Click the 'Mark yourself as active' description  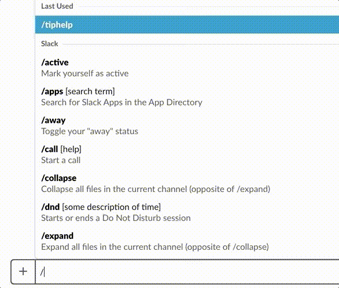pos(84,73)
